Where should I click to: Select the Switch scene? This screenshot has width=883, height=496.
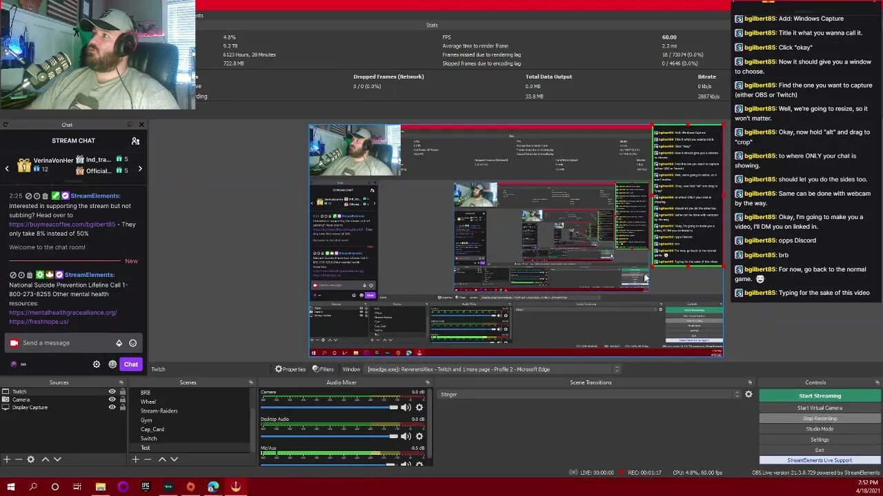[148, 438]
